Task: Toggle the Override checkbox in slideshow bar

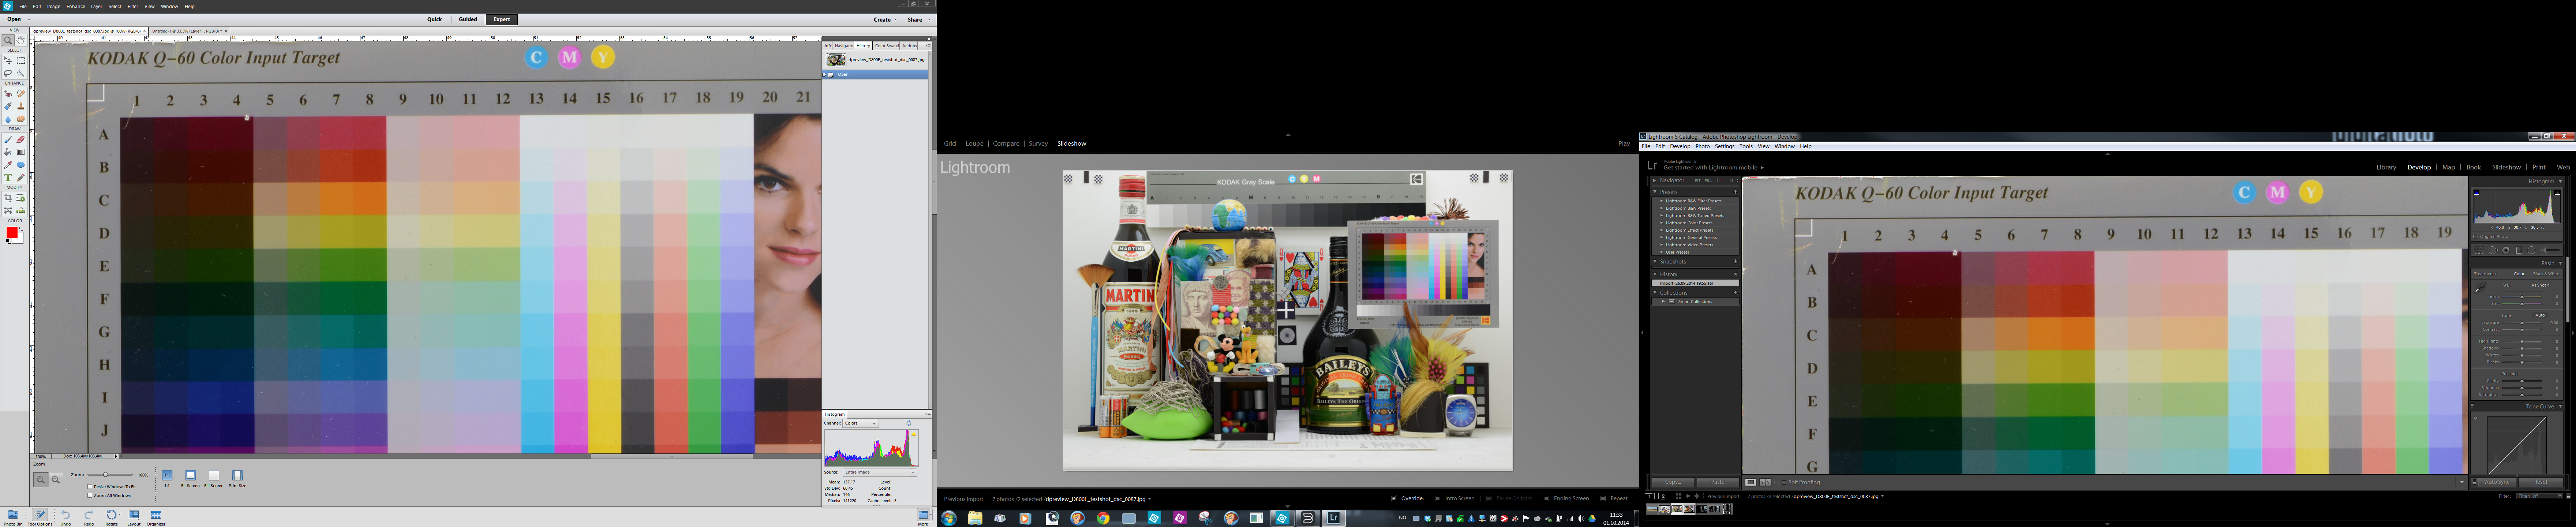Action: click(x=1394, y=498)
